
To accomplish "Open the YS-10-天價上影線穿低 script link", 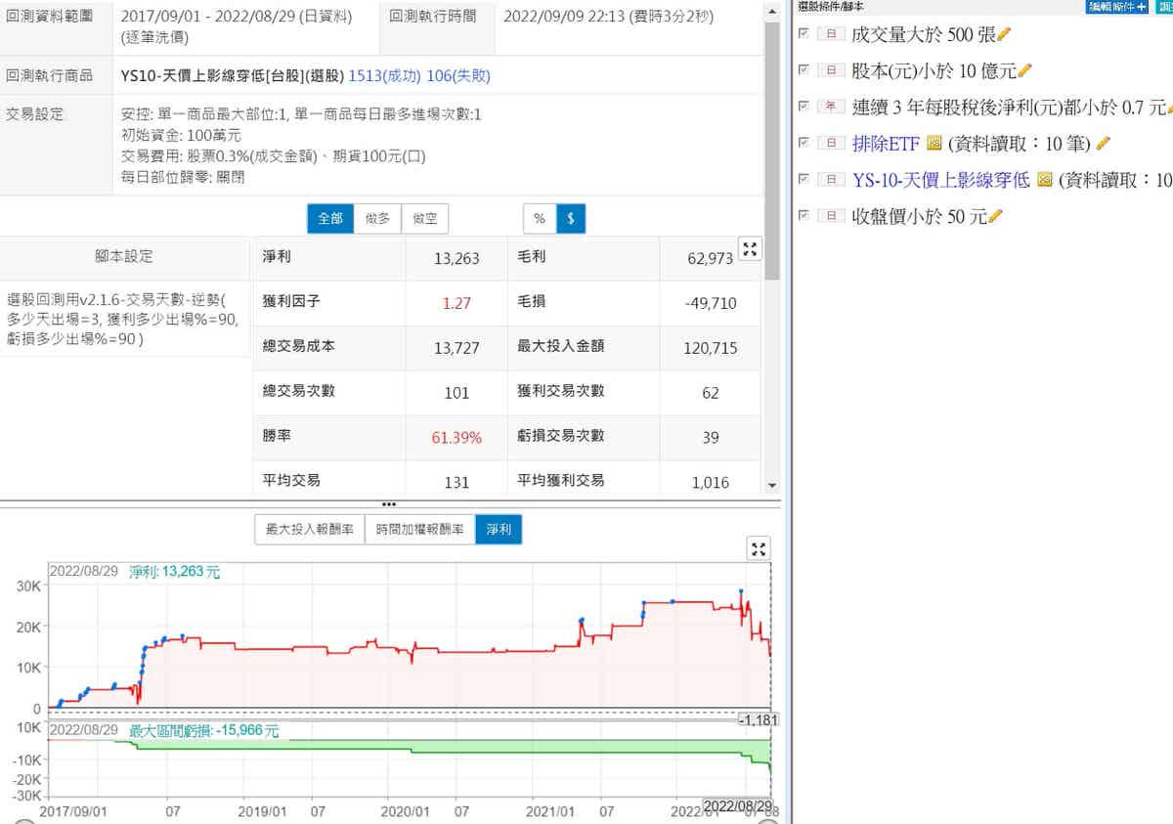I will pos(940,181).
